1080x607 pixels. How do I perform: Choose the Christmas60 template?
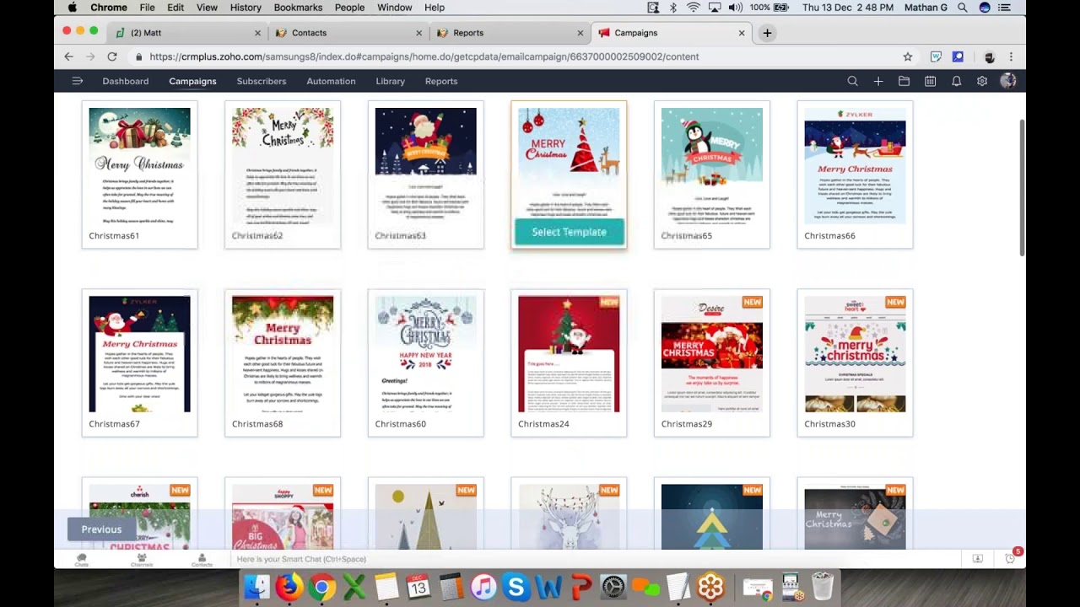point(426,363)
